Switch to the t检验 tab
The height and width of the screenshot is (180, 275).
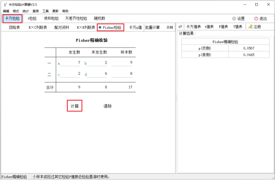click(x=32, y=18)
